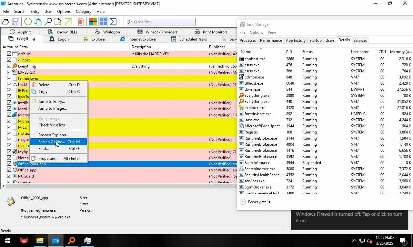Switch to Task Manager Services tab
Viewport: 413px width, 247px height.
(360, 41)
